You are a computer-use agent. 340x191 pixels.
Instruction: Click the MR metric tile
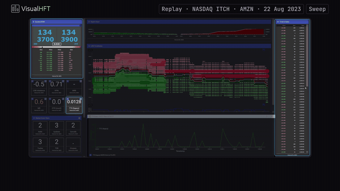[39, 105]
